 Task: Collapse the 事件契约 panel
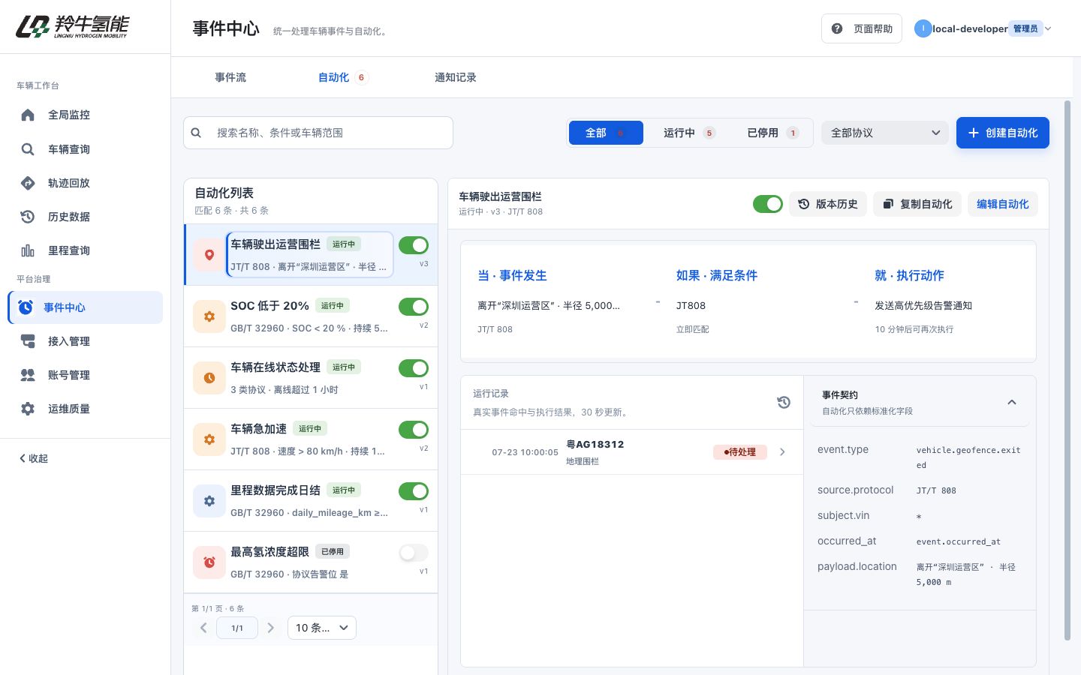(x=1012, y=402)
